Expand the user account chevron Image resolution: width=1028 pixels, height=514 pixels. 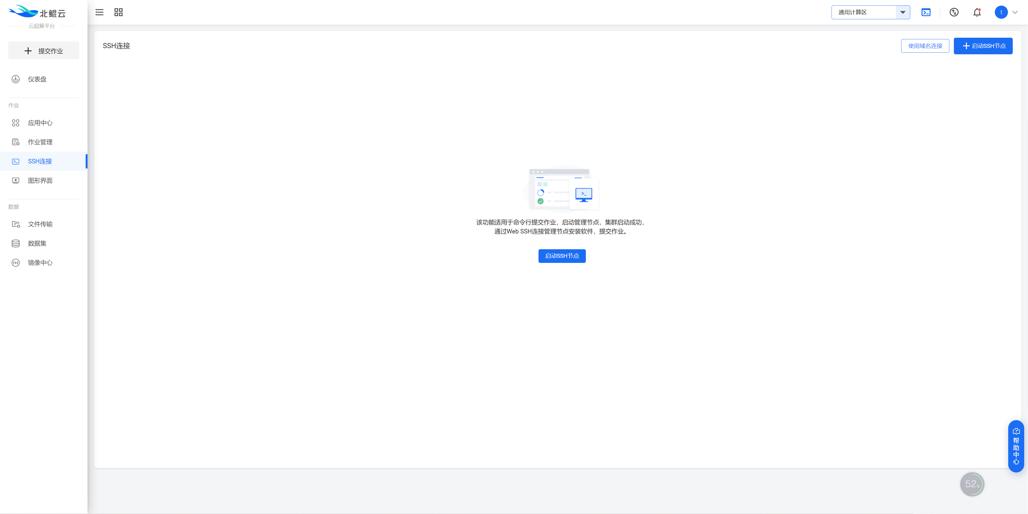pos(1015,12)
